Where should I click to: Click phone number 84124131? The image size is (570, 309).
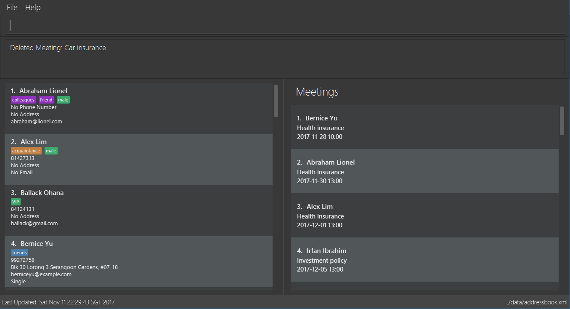(x=23, y=209)
